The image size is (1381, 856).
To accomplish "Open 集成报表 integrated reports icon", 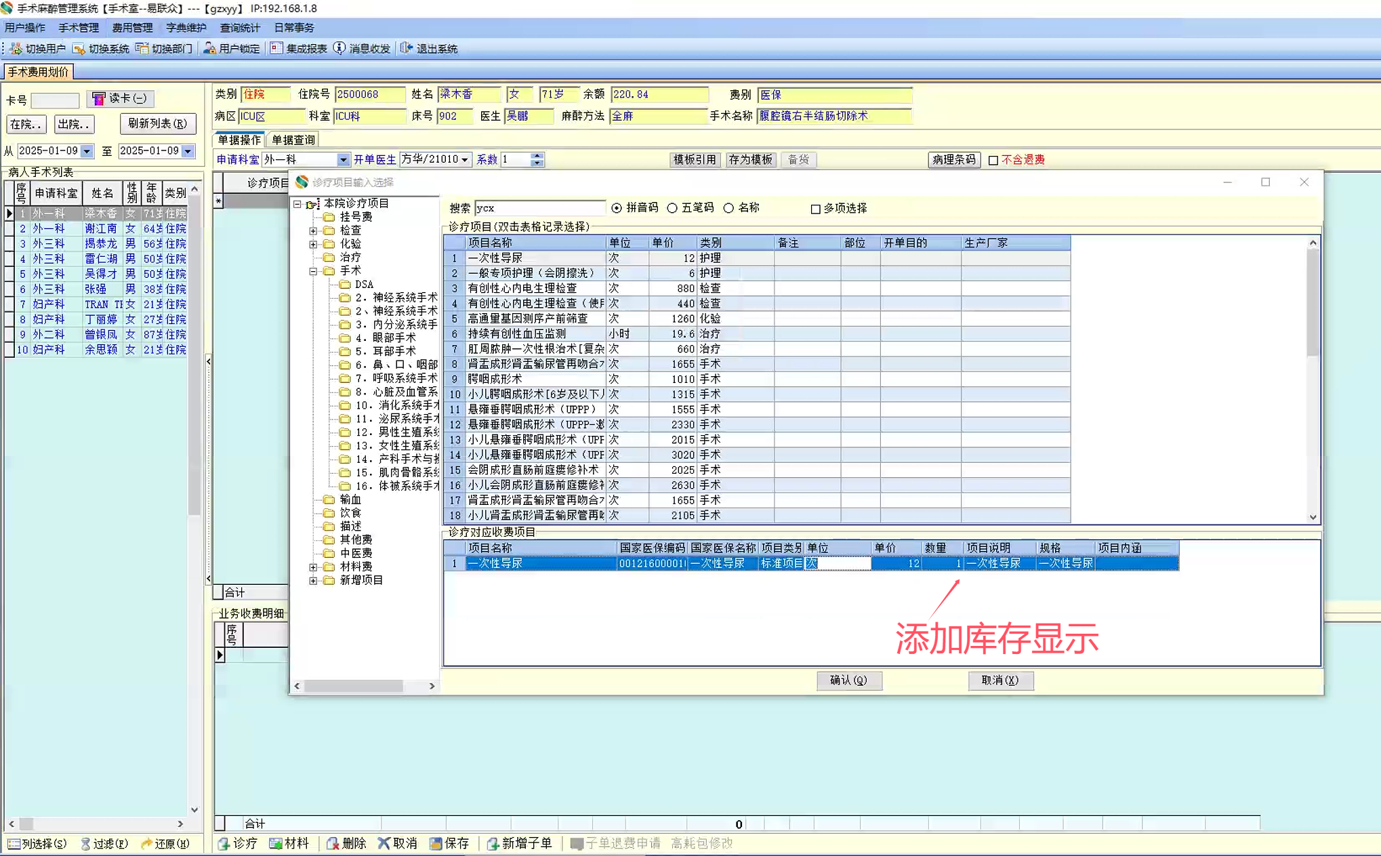I will pos(276,49).
